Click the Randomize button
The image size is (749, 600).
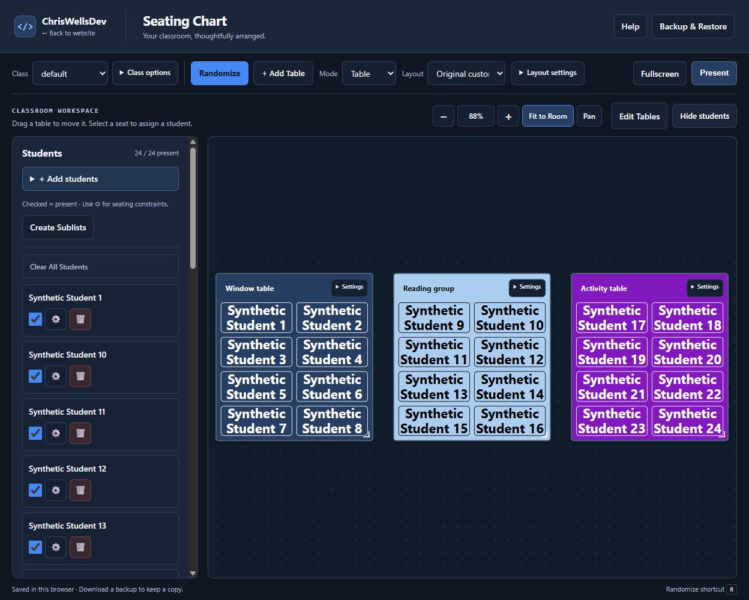(x=220, y=73)
